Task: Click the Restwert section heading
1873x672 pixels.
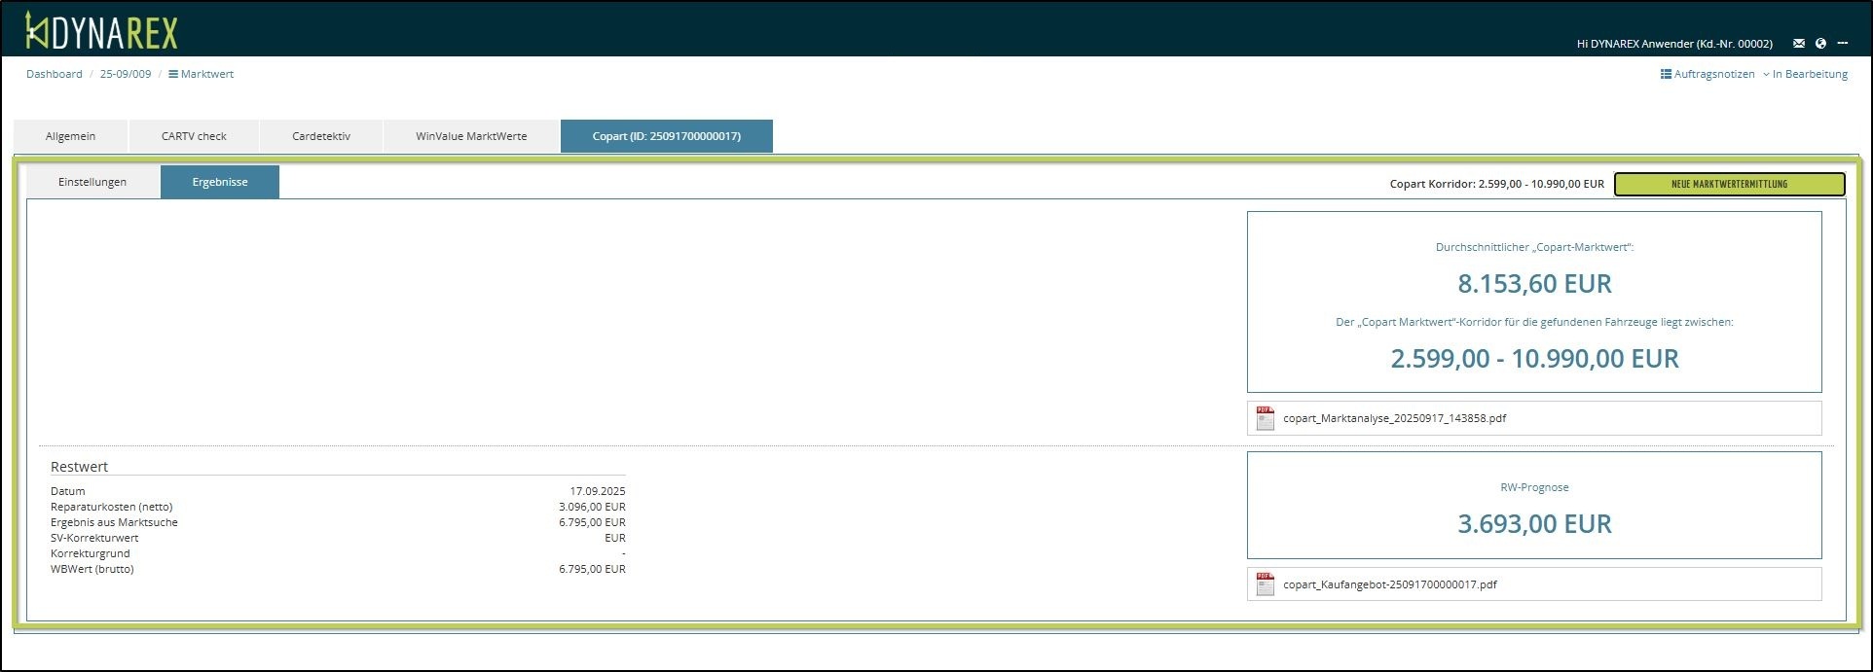Action: click(x=79, y=467)
